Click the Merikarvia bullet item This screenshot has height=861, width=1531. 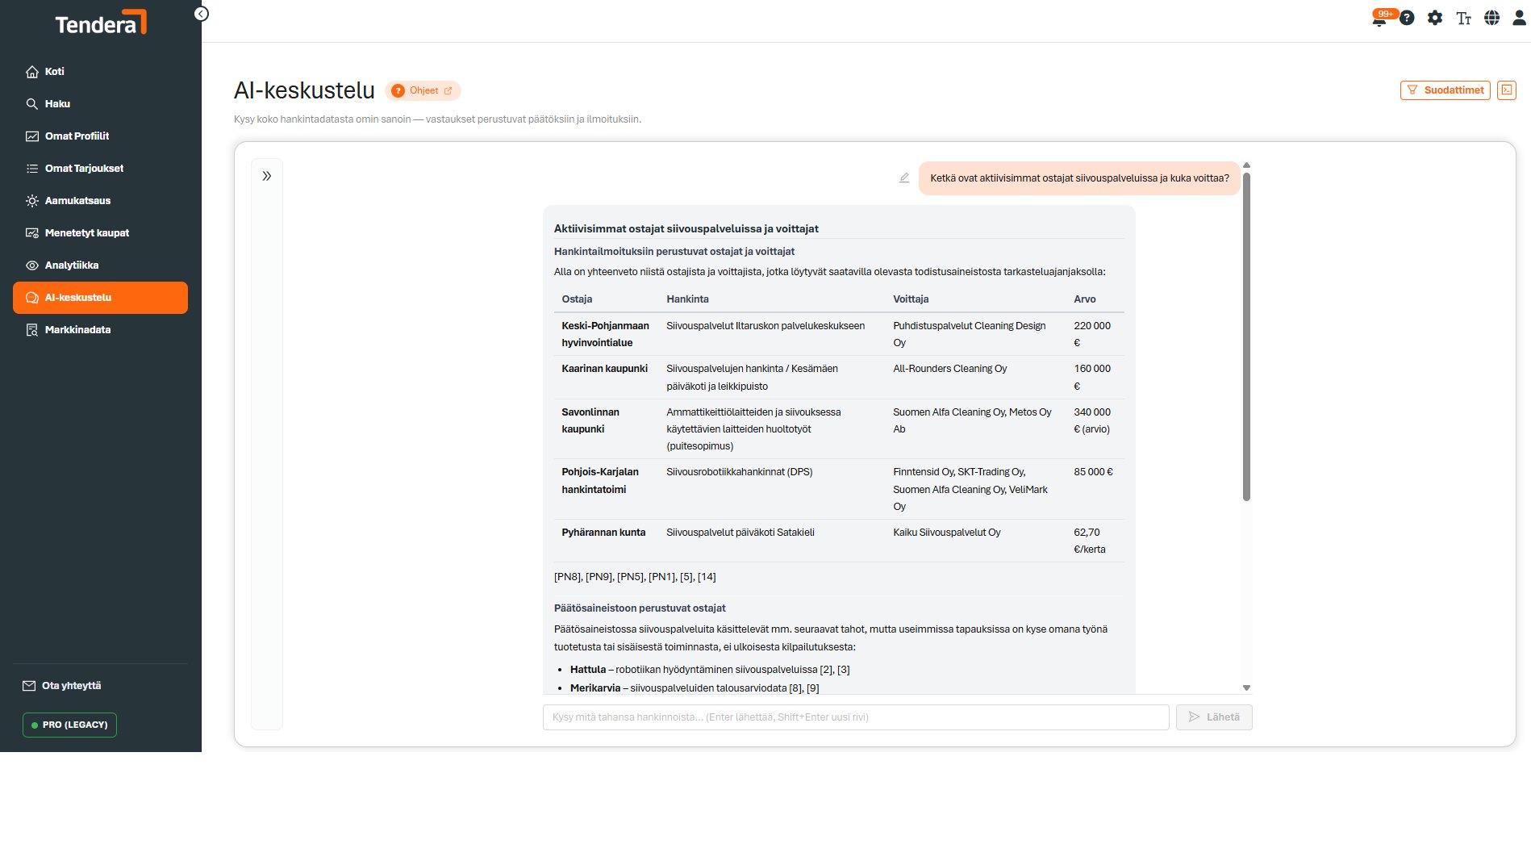click(x=695, y=688)
